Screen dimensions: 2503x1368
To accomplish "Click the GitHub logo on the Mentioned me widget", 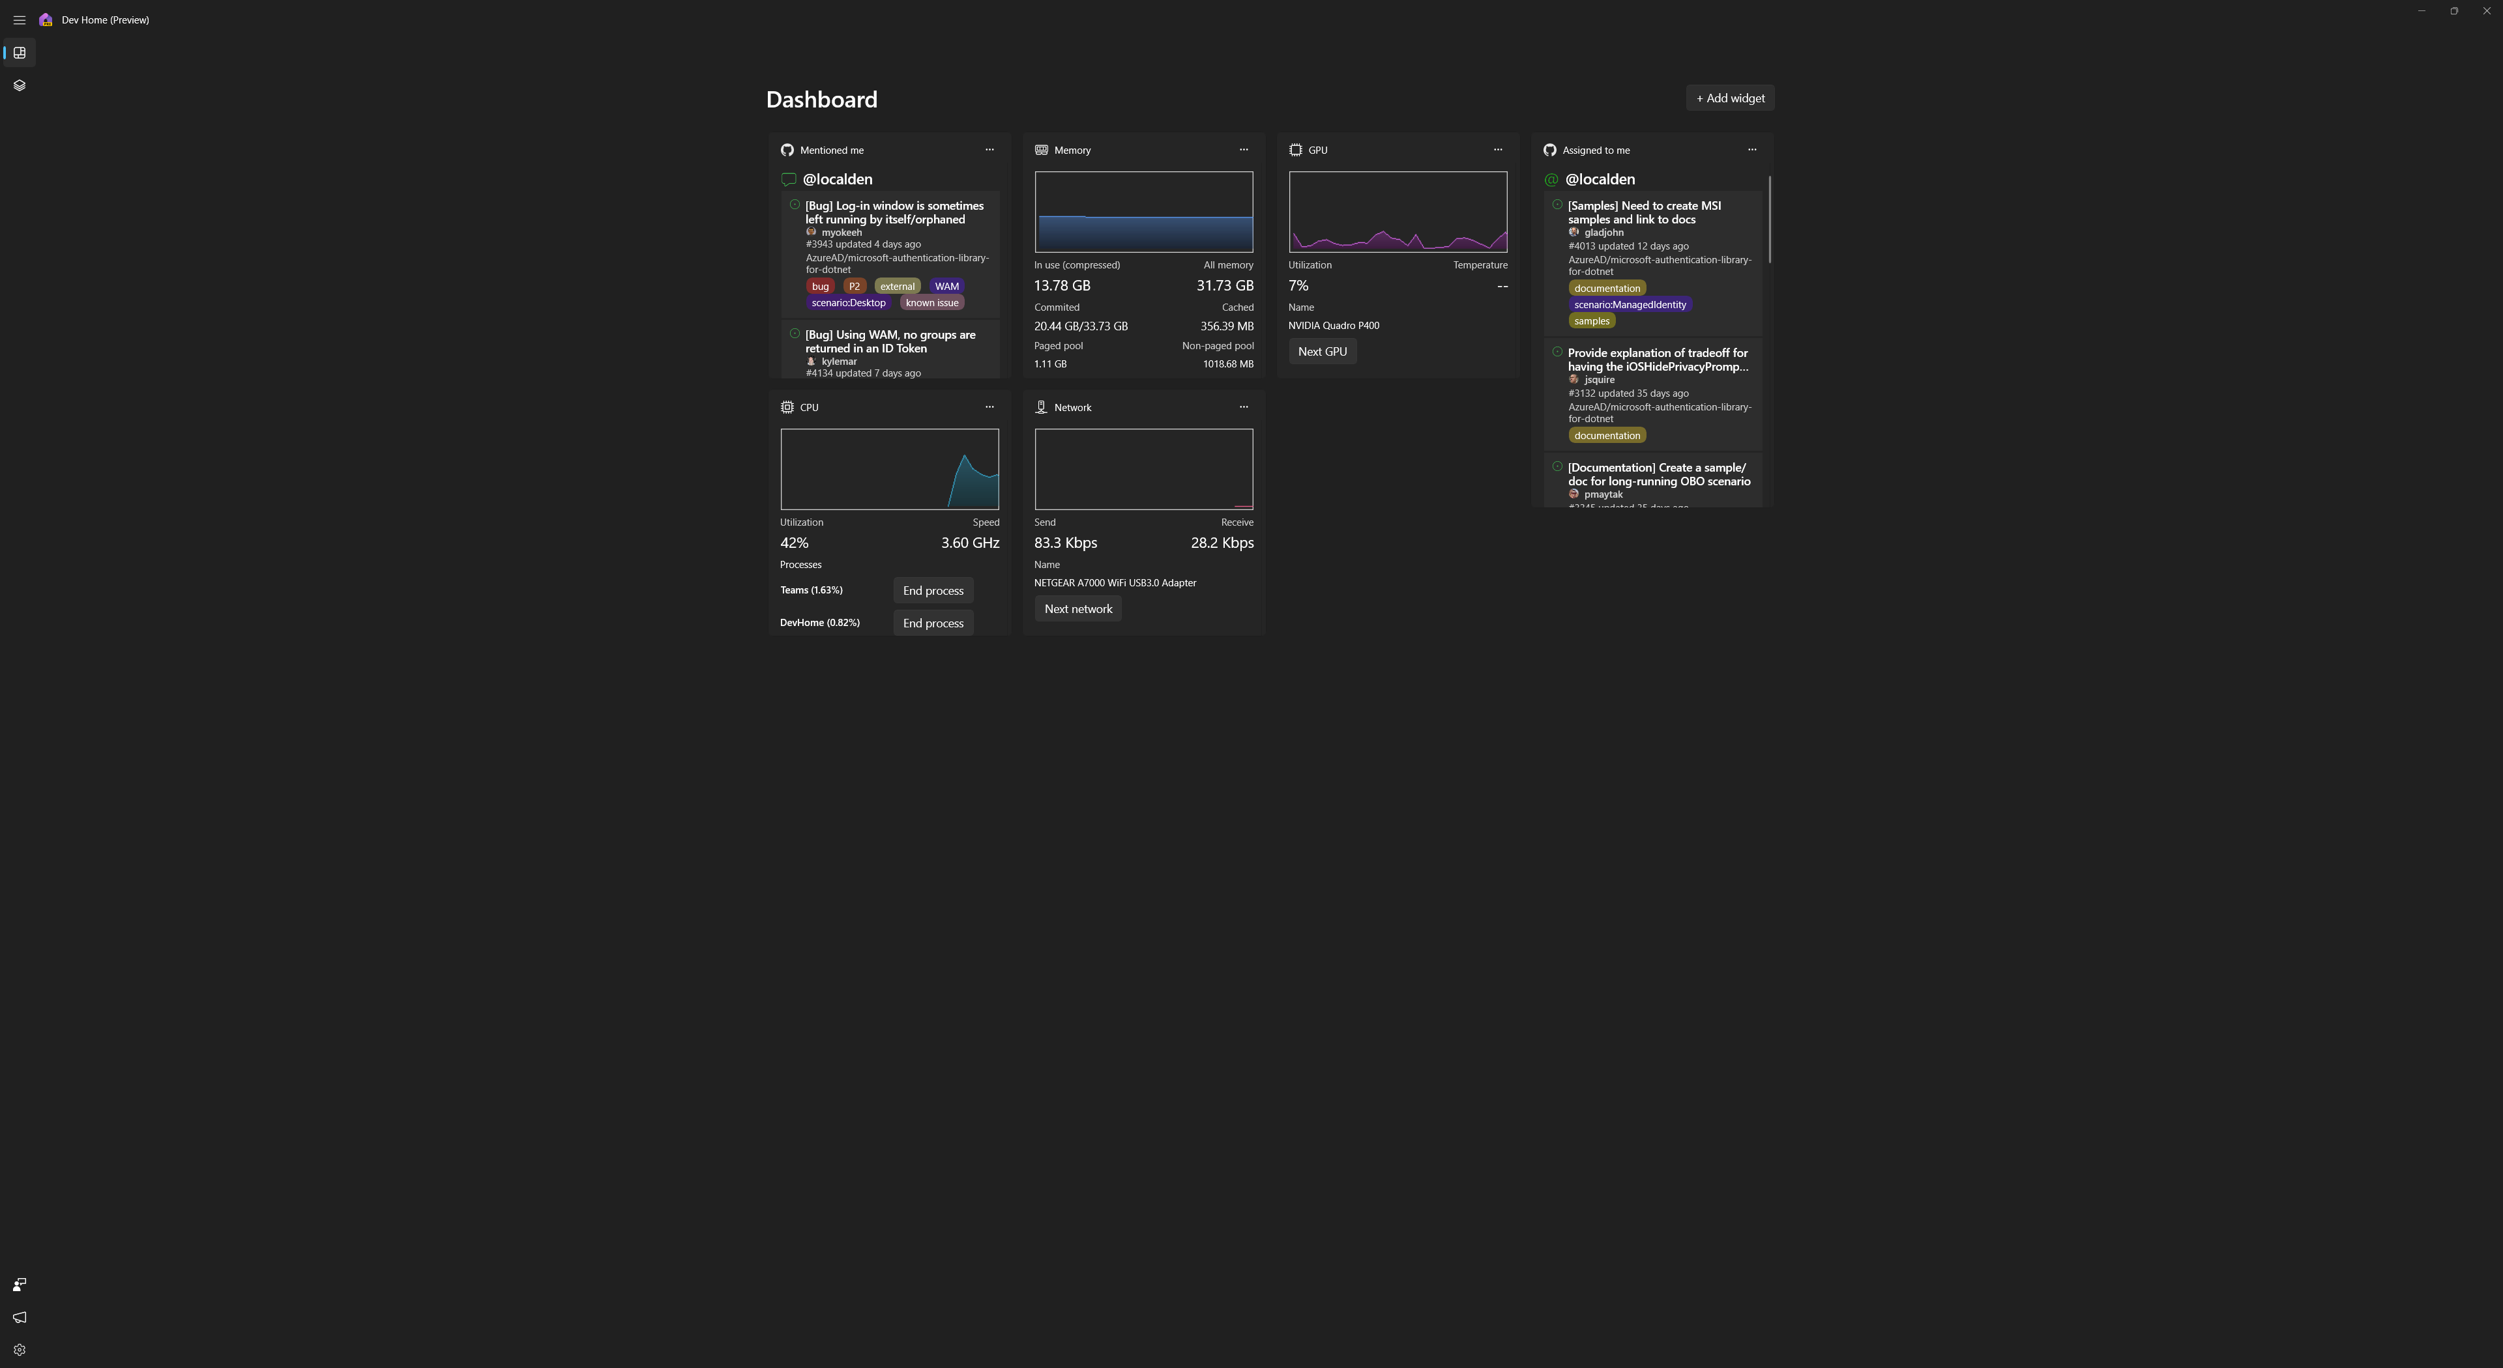I will pyautogui.click(x=787, y=150).
